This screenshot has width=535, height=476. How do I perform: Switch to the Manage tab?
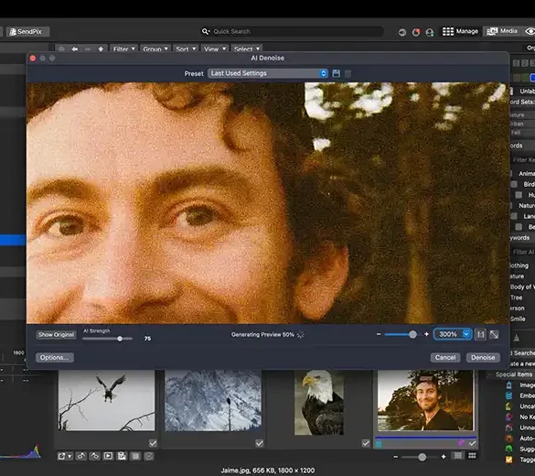(x=460, y=31)
